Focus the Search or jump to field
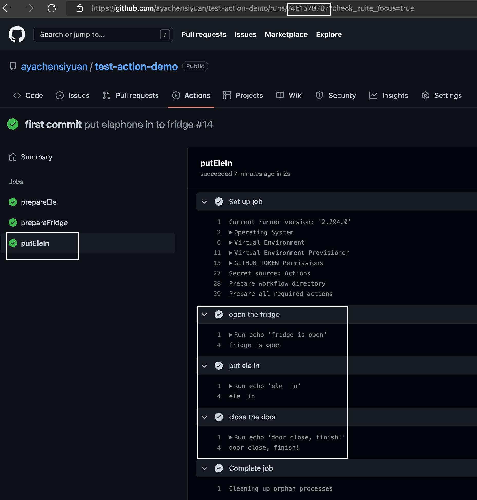Viewport: 477px width, 500px height. (103, 34)
